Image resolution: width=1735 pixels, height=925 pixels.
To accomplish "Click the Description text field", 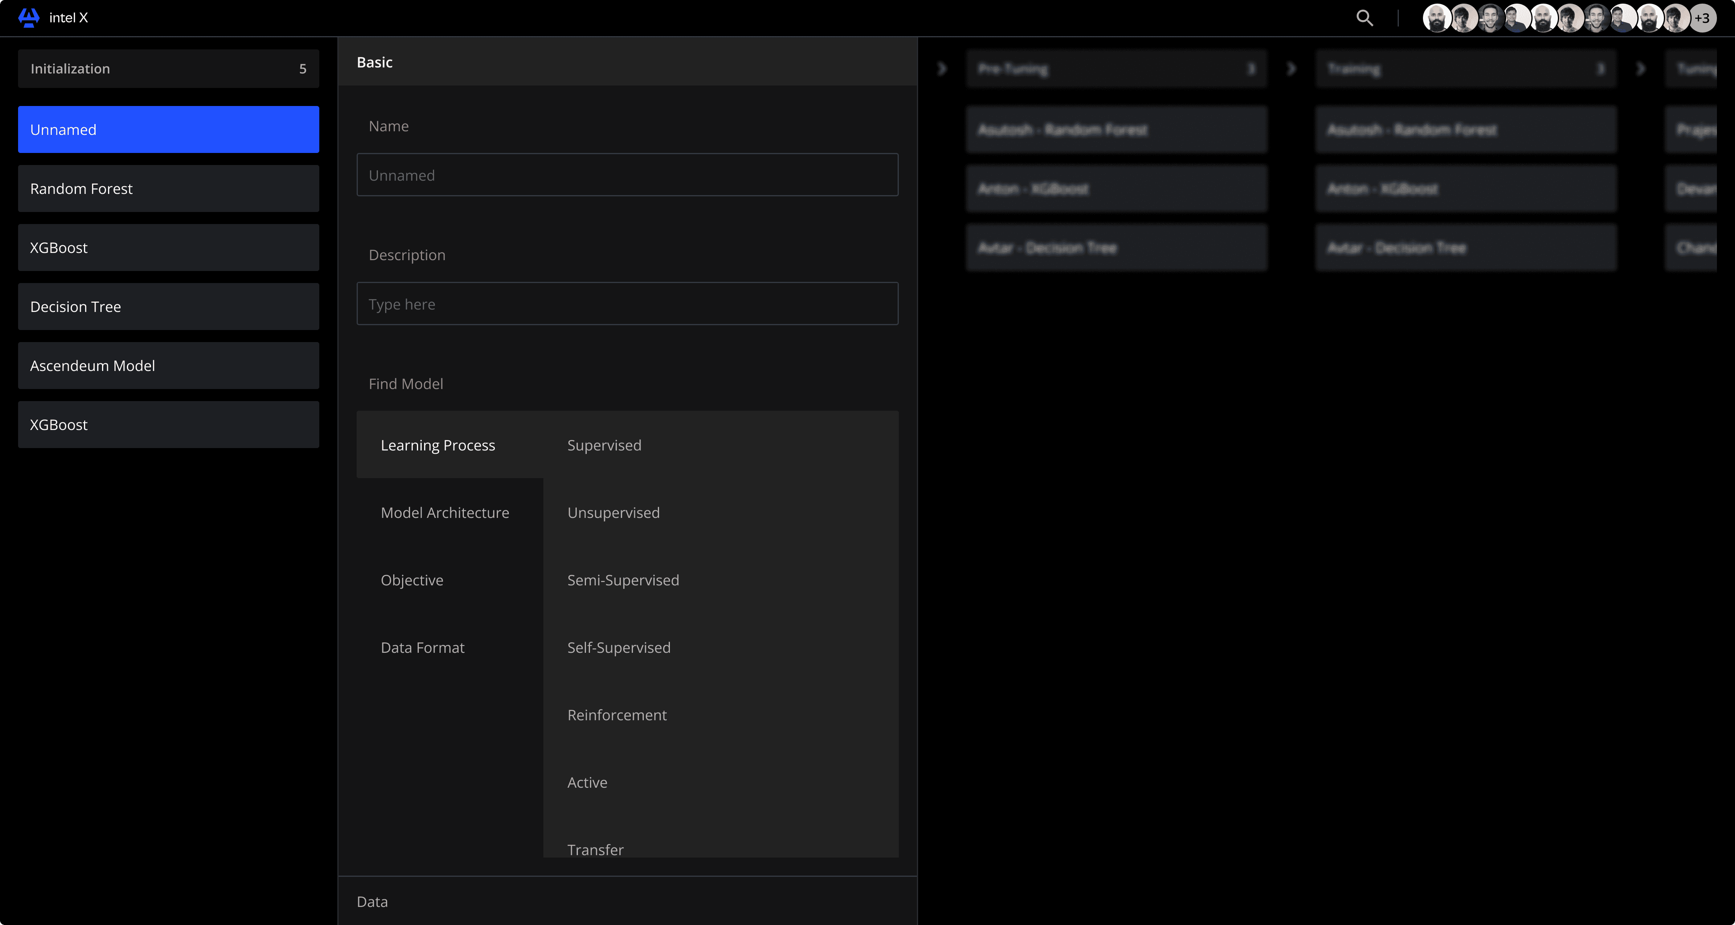I will pyautogui.click(x=627, y=304).
